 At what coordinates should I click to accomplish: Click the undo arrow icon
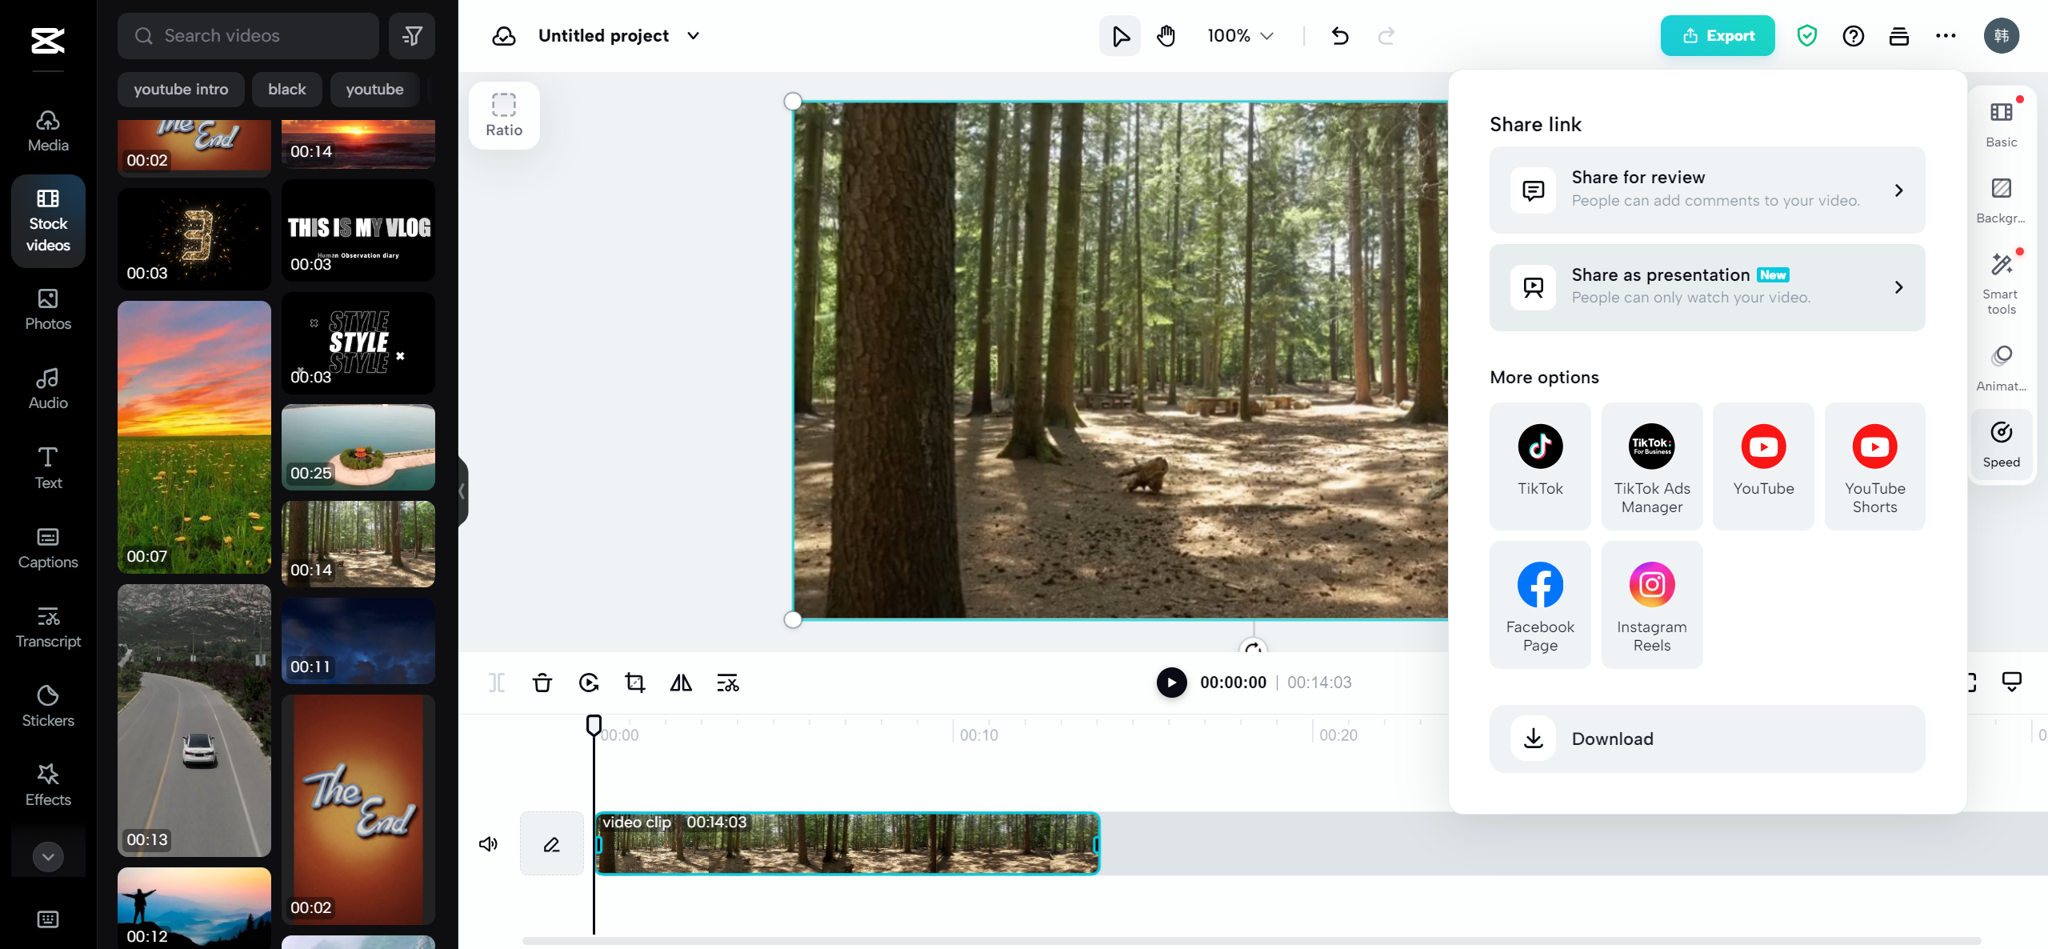1340,36
